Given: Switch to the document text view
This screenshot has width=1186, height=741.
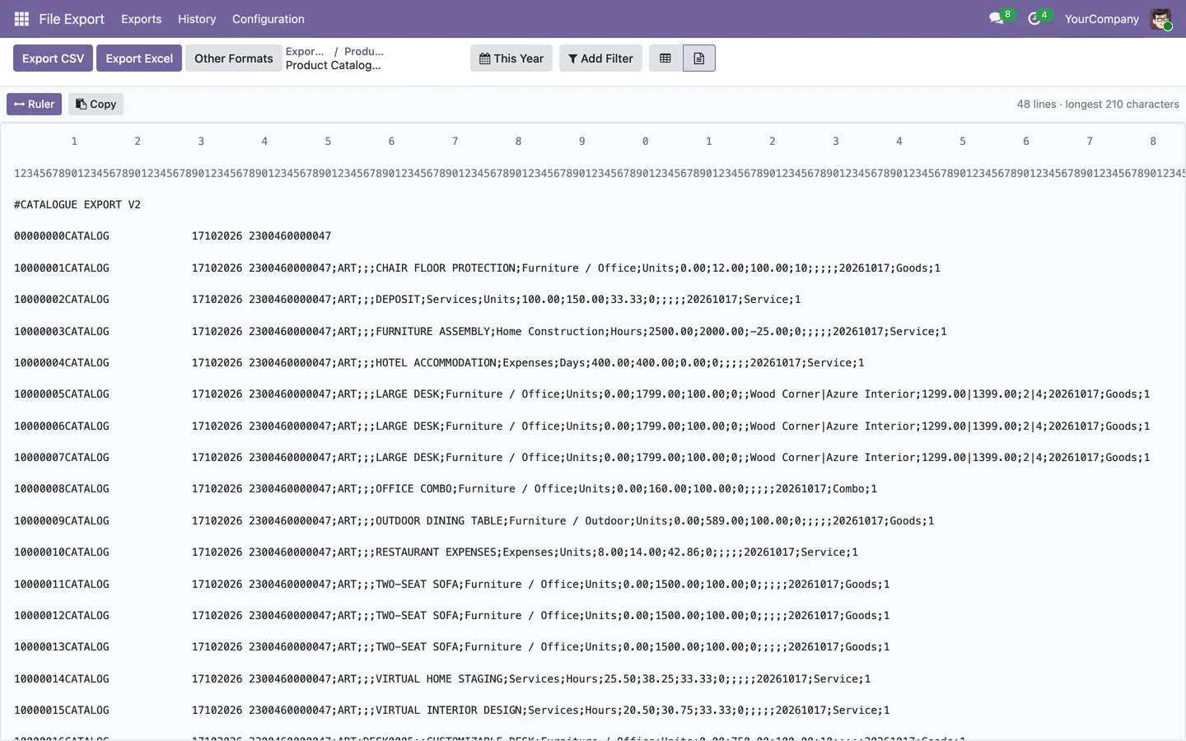Looking at the screenshot, I should pos(699,58).
